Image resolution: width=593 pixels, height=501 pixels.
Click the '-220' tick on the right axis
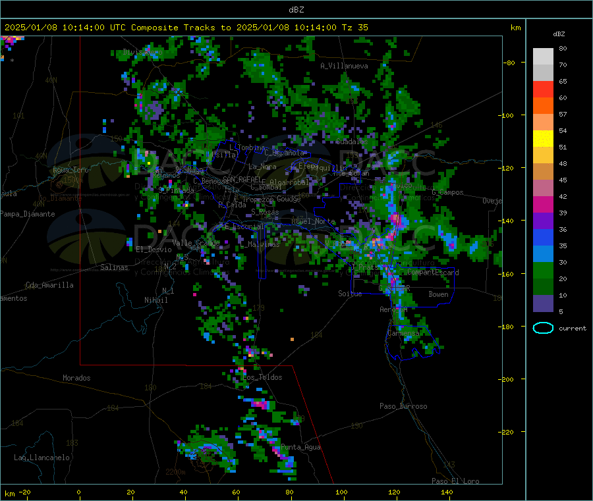click(507, 432)
